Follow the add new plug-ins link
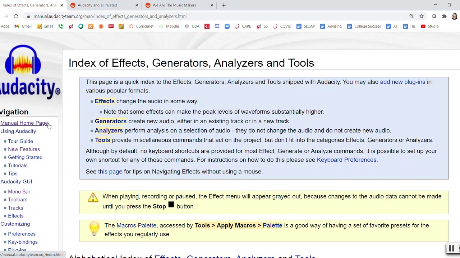The image size is (460, 258). point(402,82)
